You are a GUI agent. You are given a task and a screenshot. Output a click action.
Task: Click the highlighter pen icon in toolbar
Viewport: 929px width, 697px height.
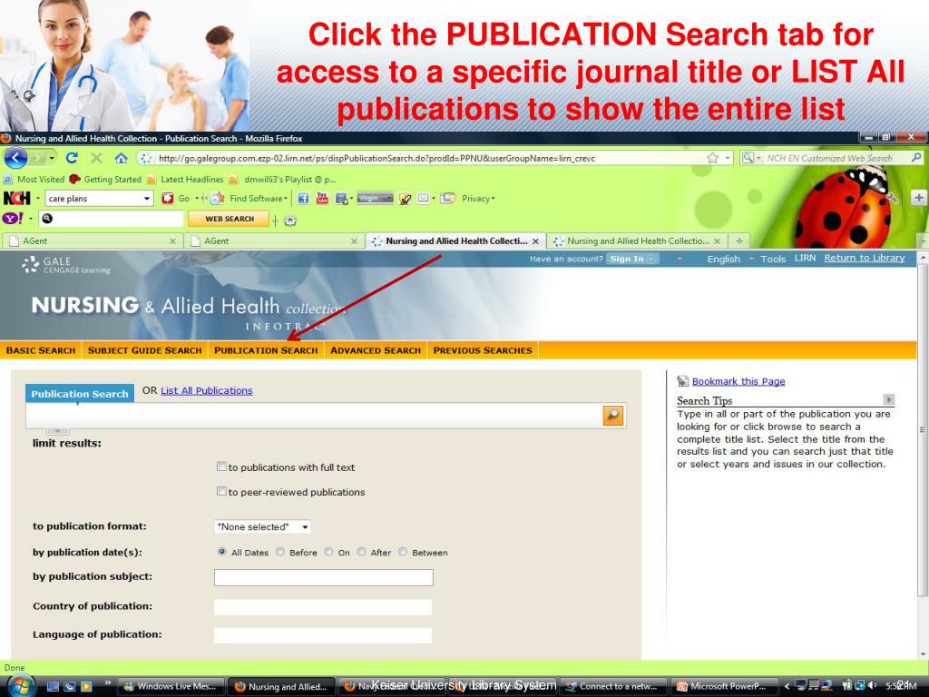(x=406, y=199)
